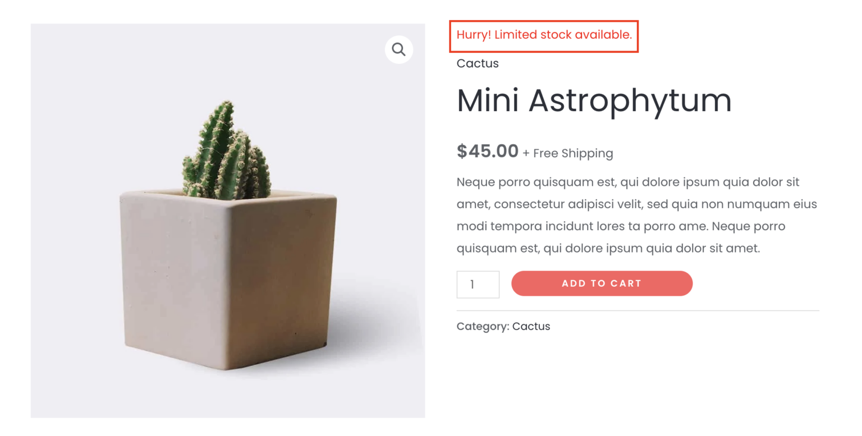Click the circular magnifier above the cactus image

tap(398, 49)
